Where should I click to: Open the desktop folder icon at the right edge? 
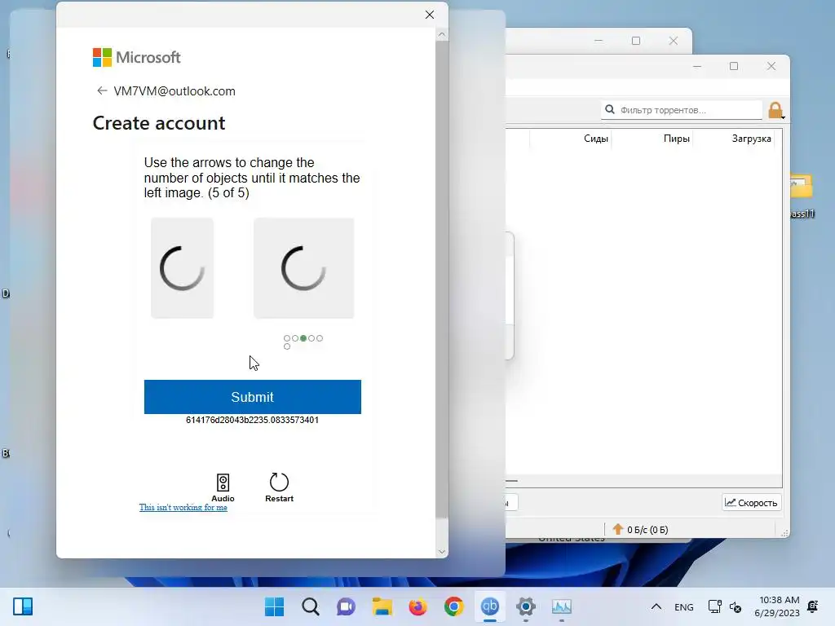coord(802,195)
